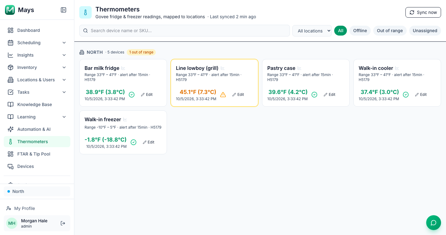Go to Dashboard

tap(37, 30)
